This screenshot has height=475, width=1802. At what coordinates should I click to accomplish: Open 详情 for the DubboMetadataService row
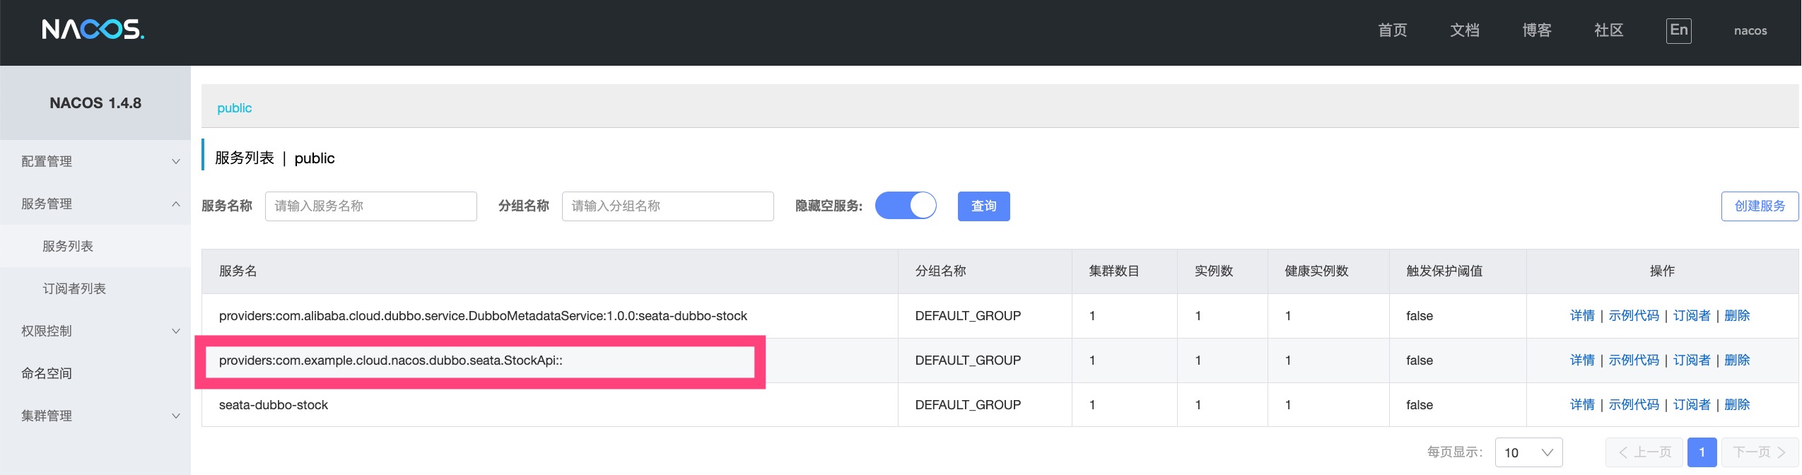click(1582, 315)
